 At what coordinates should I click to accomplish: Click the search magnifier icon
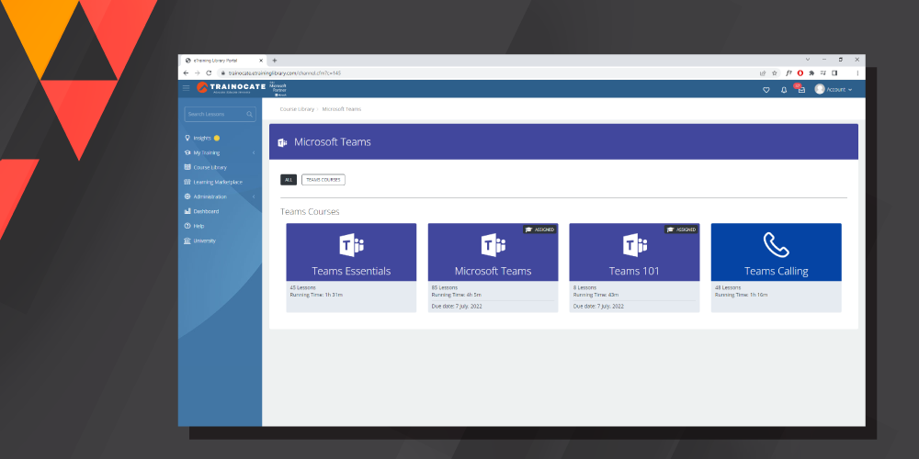coord(250,114)
